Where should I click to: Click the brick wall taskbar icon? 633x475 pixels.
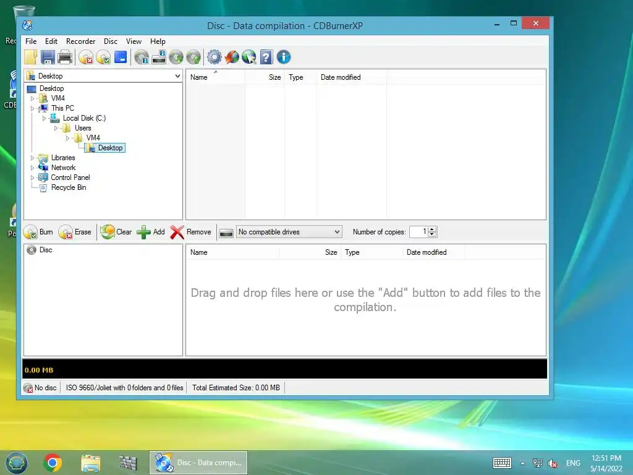pyautogui.click(x=129, y=463)
